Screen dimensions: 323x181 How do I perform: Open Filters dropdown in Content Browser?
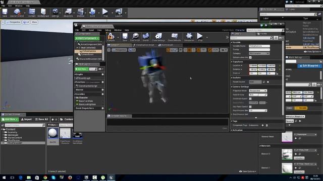coord(52,125)
